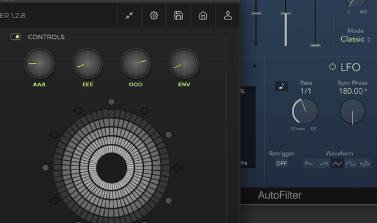
Task: Click the OOO knob
Action: (x=136, y=63)
